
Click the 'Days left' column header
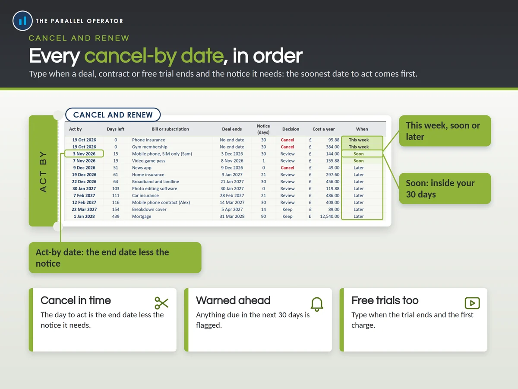click(116, 129)
